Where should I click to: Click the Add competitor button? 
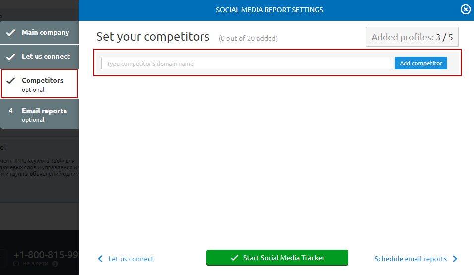point(420,63)
